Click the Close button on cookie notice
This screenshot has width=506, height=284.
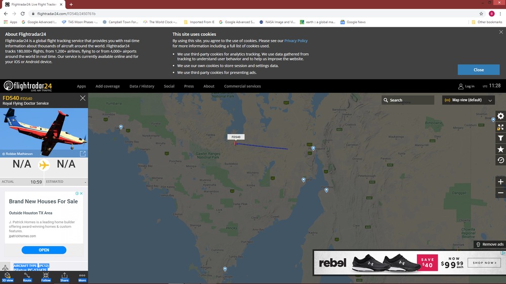coord(478,70)
